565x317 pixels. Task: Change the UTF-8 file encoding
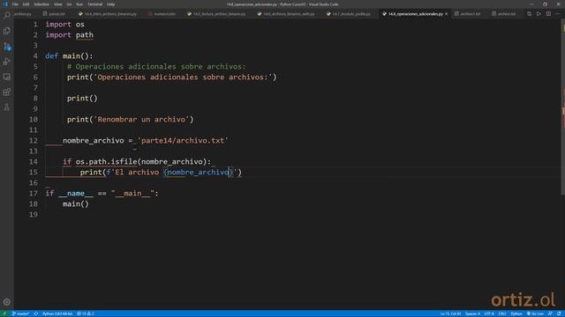(x=489, y=313)
